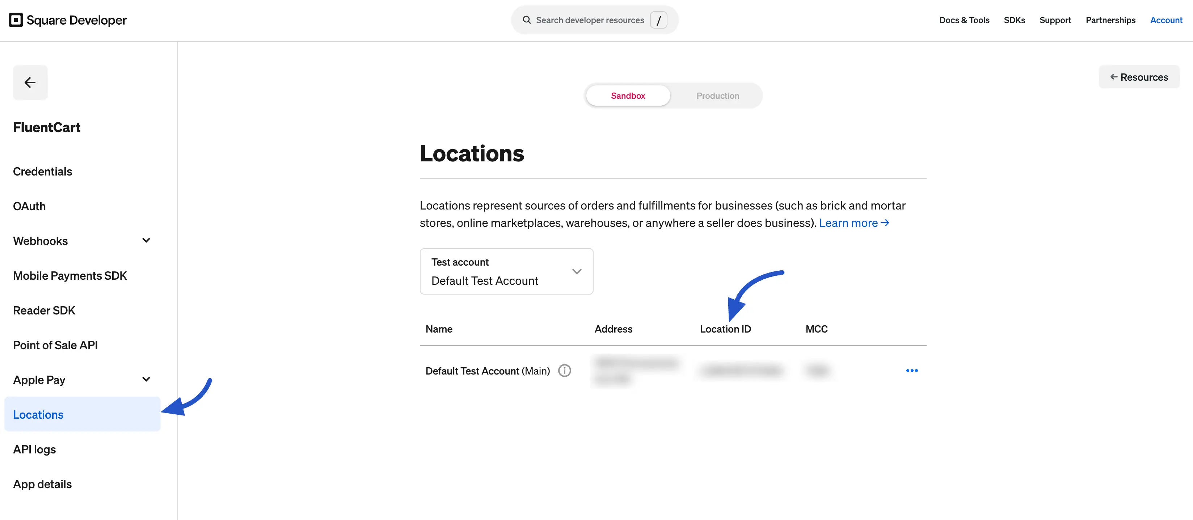Open Webhooks section in the sidebar
1193x520 pixels.
coord(40,241)
